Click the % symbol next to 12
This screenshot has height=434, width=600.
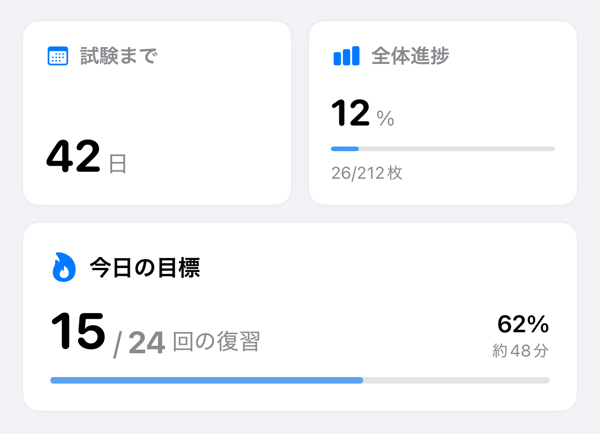(x=386, y=119)
